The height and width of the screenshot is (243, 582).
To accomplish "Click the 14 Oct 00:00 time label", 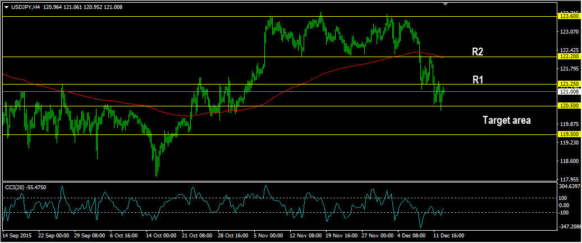I will point(161,235).
